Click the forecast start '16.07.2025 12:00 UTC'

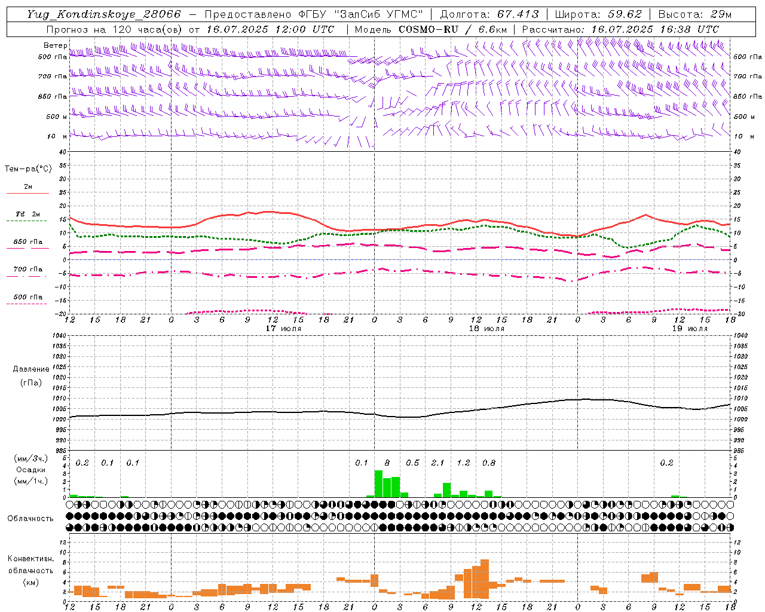tap(270, 29)
